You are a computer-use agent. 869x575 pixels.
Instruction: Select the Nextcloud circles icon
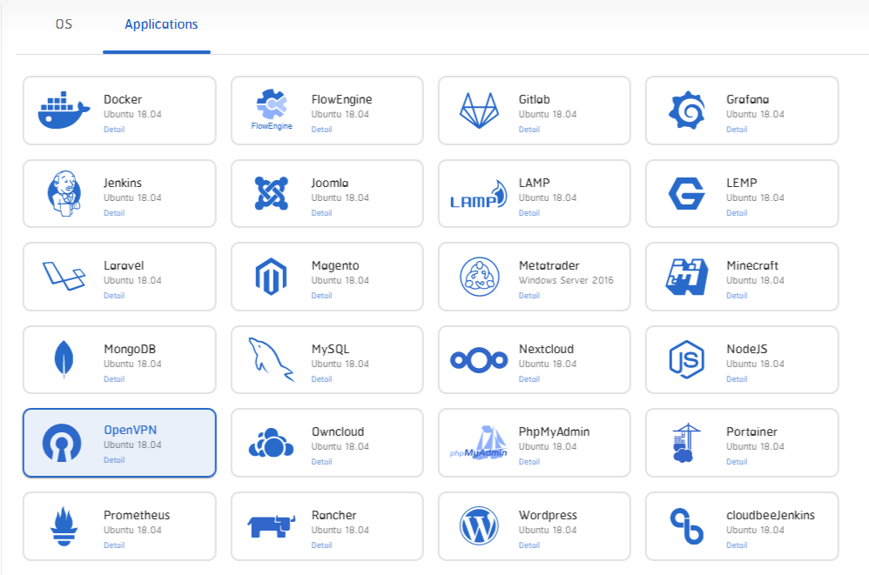click(x=476, y=359)
